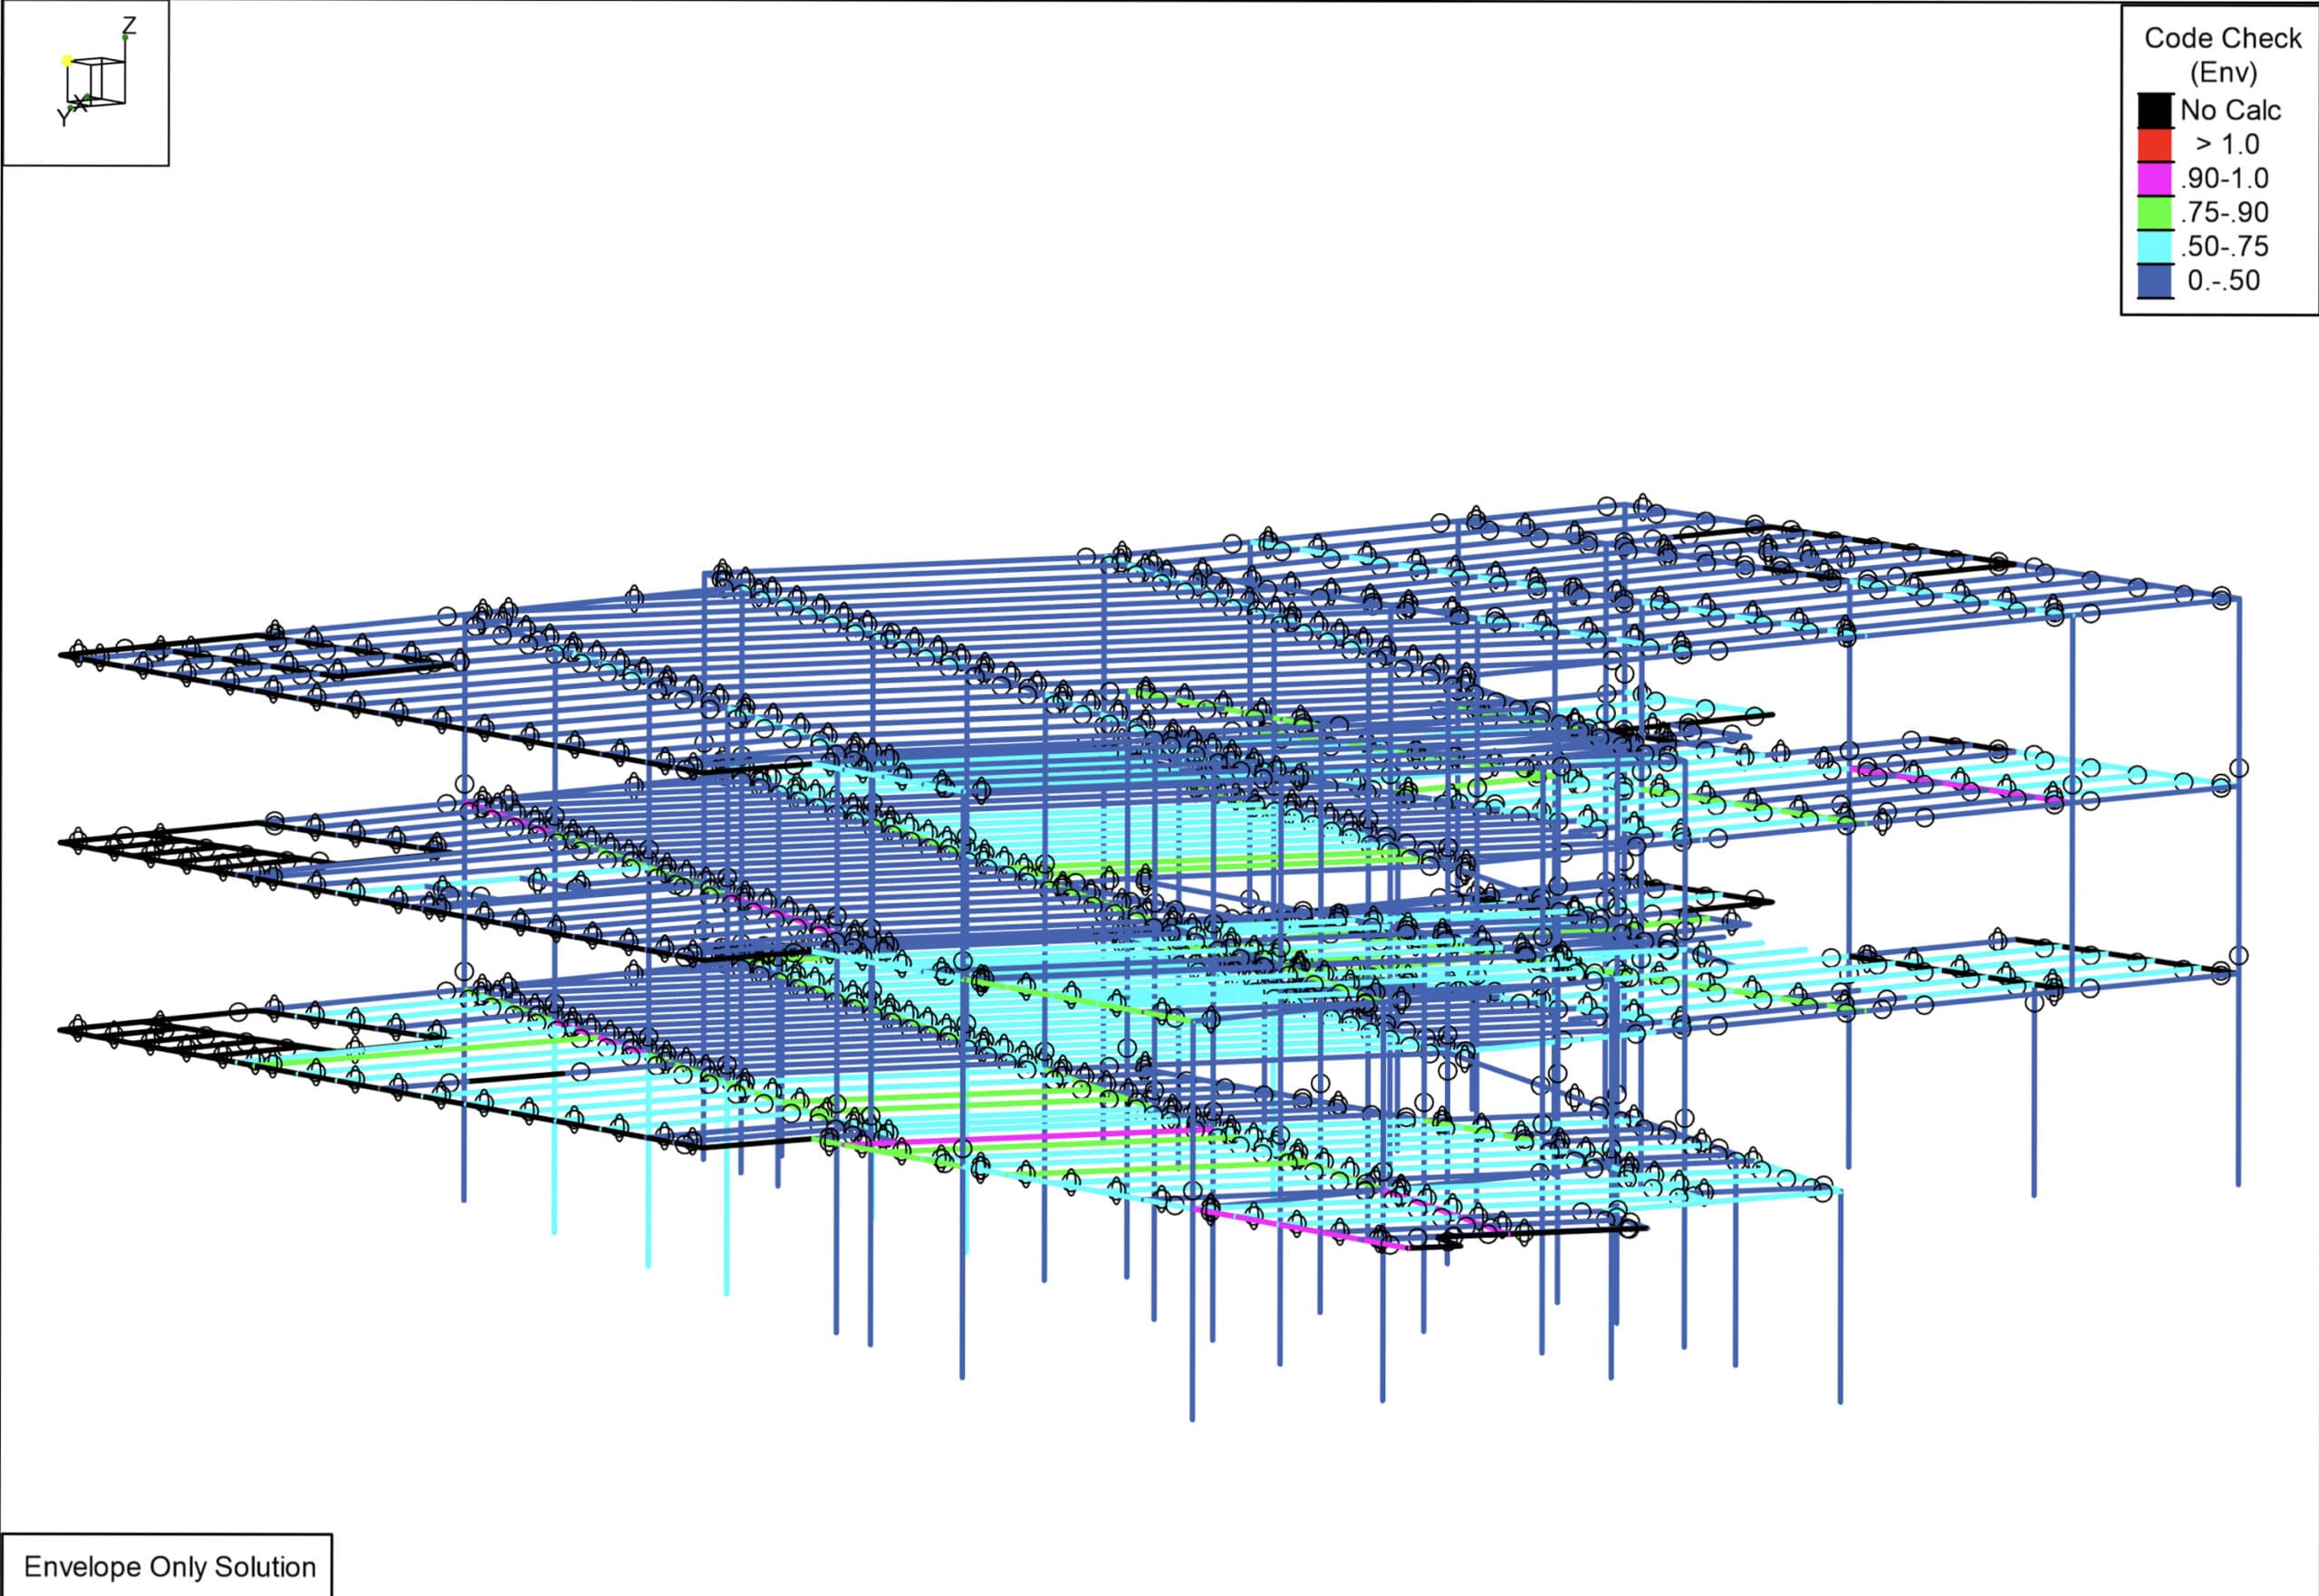Click the blue 0.-.50 legend swatch

2155,281
